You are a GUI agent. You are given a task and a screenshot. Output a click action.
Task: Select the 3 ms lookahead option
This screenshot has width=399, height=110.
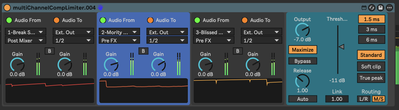click(x=371, y=30)
